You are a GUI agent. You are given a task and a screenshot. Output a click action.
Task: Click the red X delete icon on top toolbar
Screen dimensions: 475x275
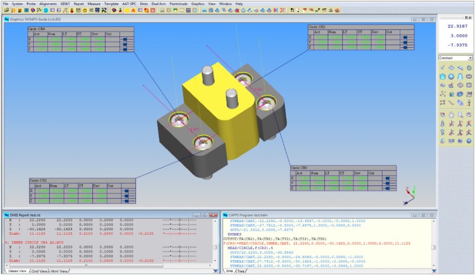coord(238,10)
